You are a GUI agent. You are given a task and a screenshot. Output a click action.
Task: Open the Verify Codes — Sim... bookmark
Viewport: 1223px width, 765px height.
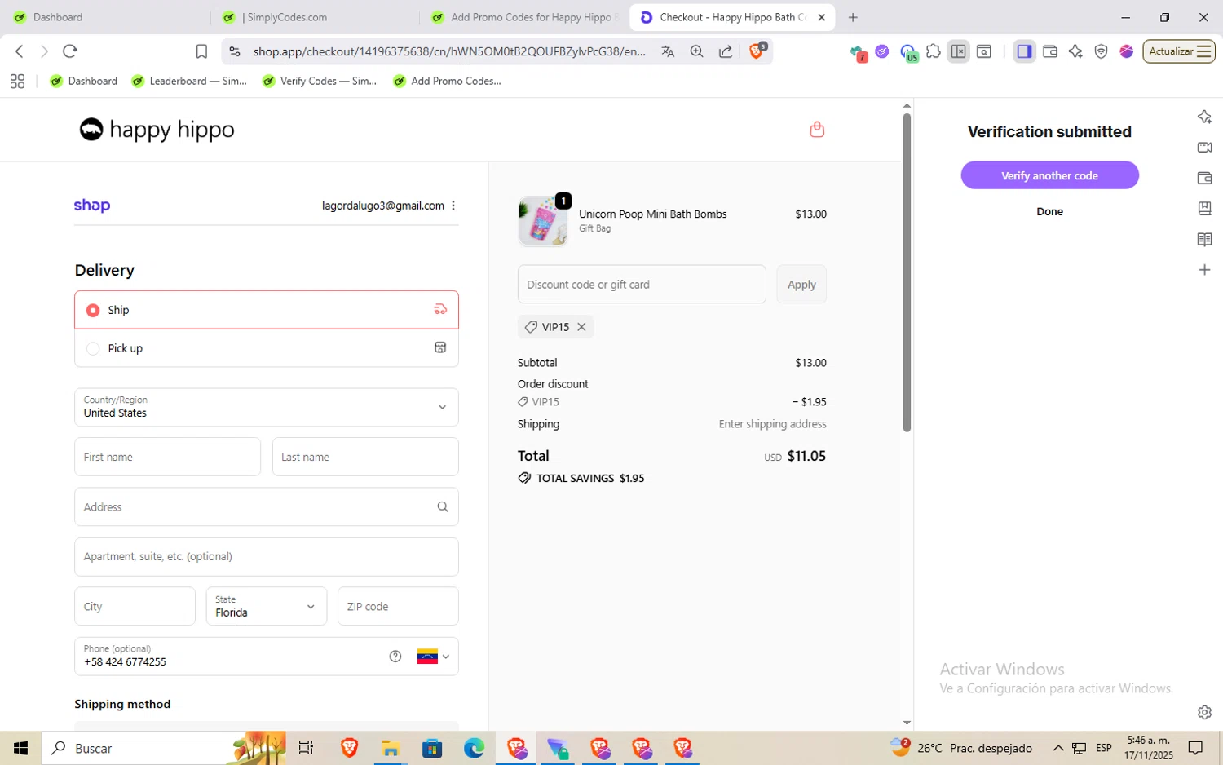pyautogui.click(x=320, y=81)
